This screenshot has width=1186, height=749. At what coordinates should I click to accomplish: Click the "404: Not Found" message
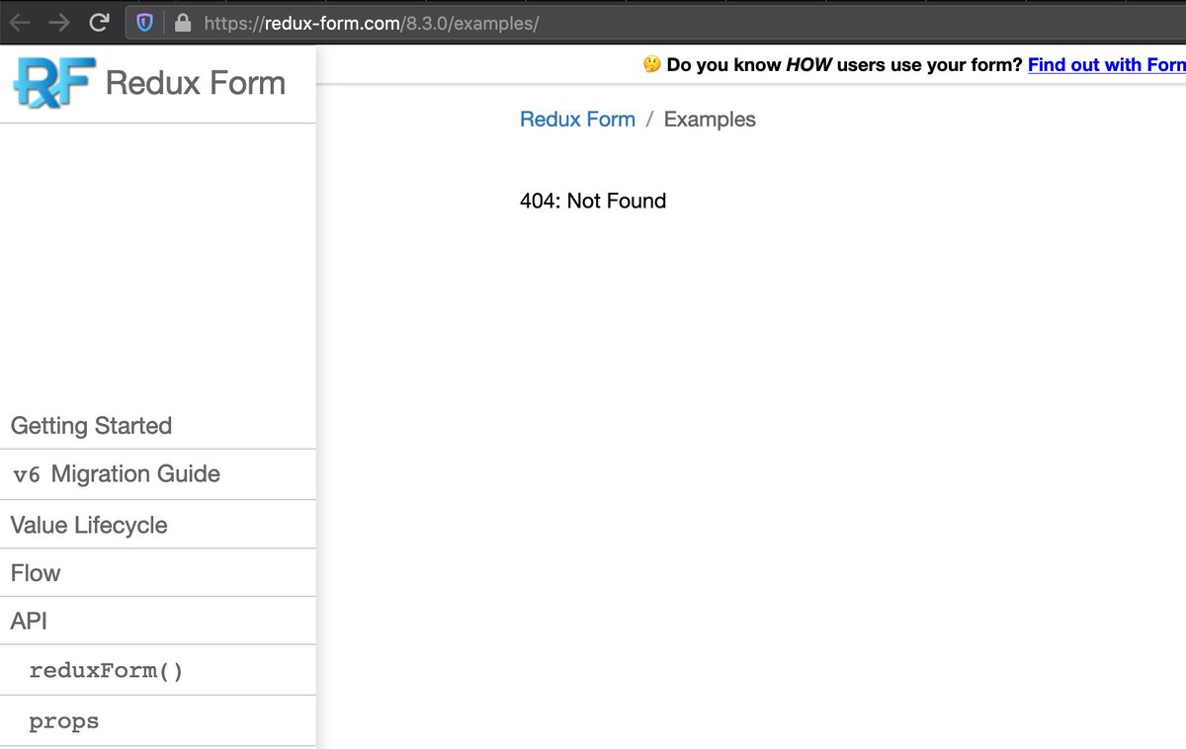(x=593, y=201)
